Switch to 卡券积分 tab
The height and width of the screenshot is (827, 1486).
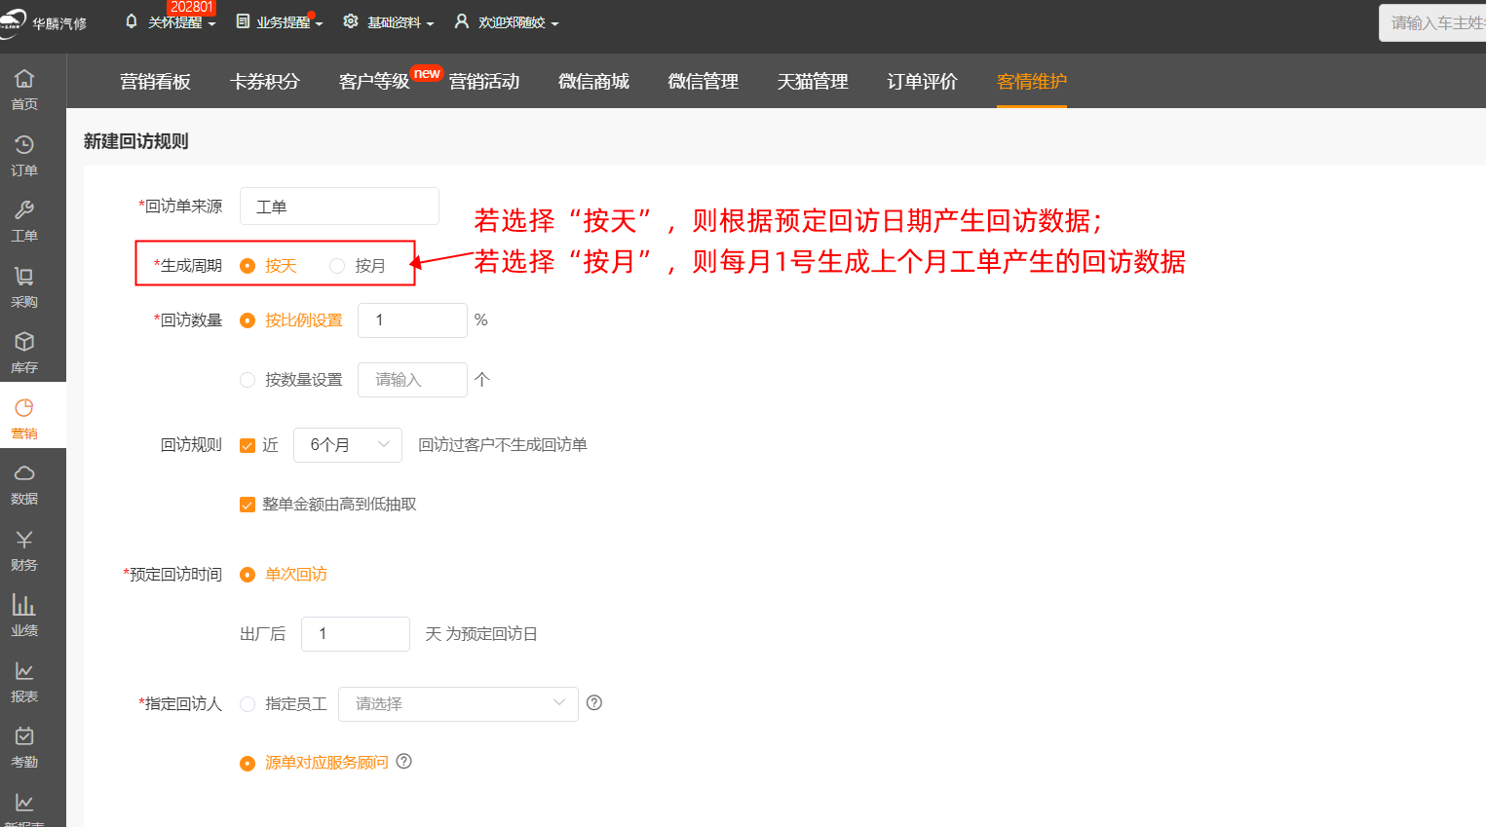[x=264, y=81]
